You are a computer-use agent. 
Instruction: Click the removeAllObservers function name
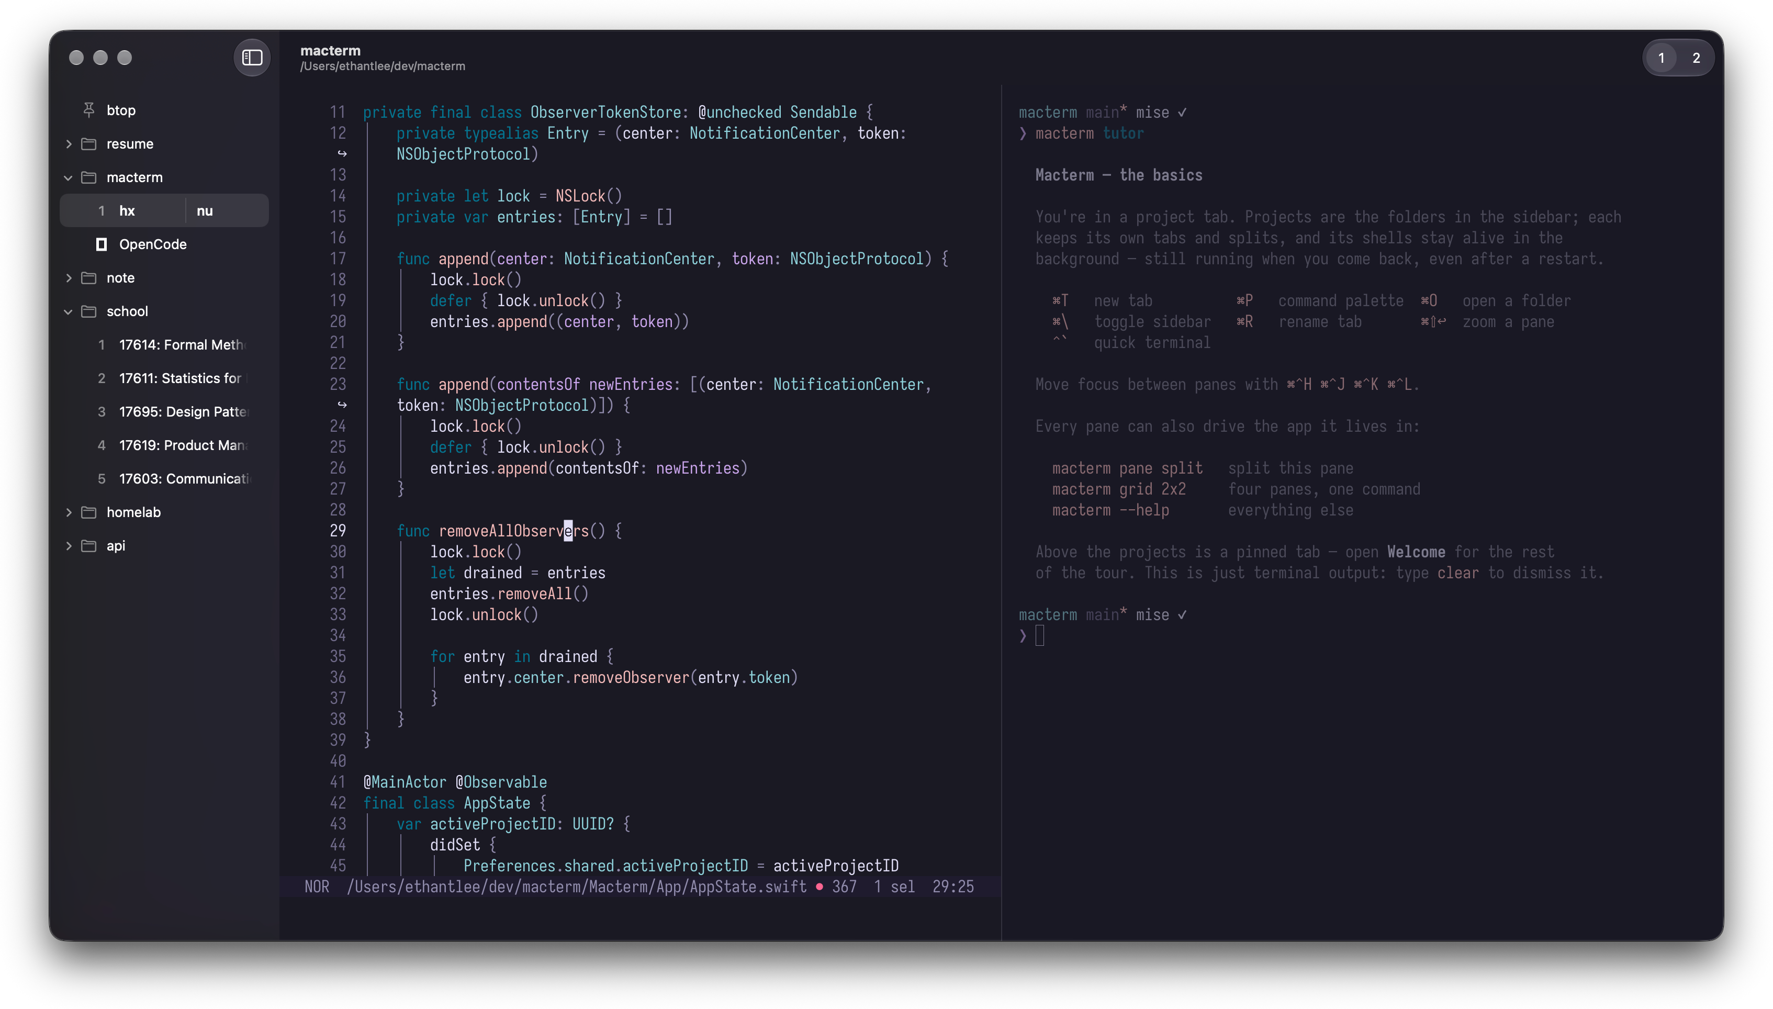click(x=513, y=531)
